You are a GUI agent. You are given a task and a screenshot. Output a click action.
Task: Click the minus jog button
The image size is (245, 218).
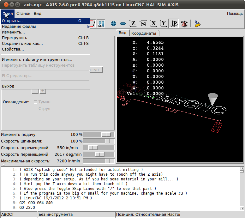pyautogui.click(x=35, y=91)
